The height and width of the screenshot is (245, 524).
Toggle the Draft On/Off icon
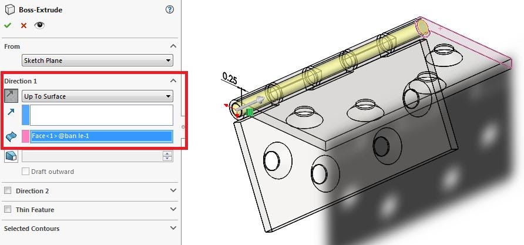(11, 156)
